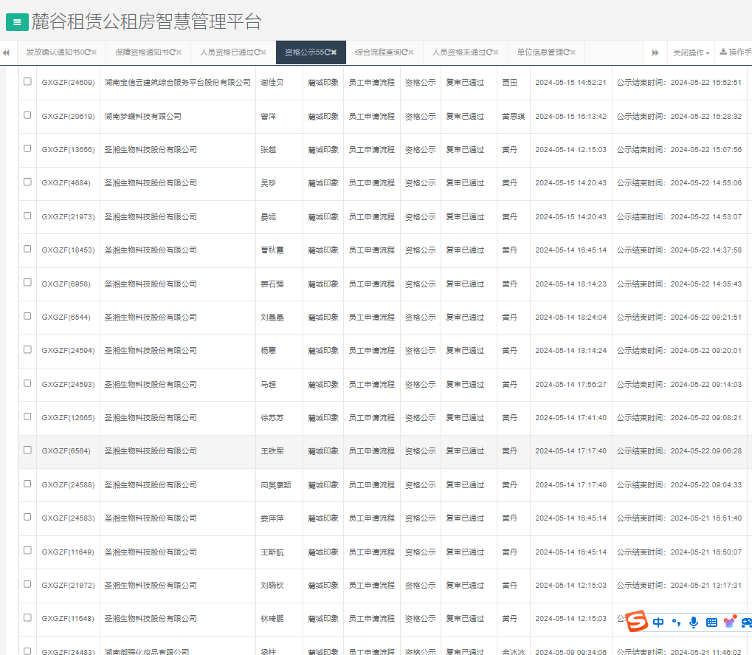Tick the checkbox for row GXGZF(6564)
752x655 pixels.
[27, 450]
